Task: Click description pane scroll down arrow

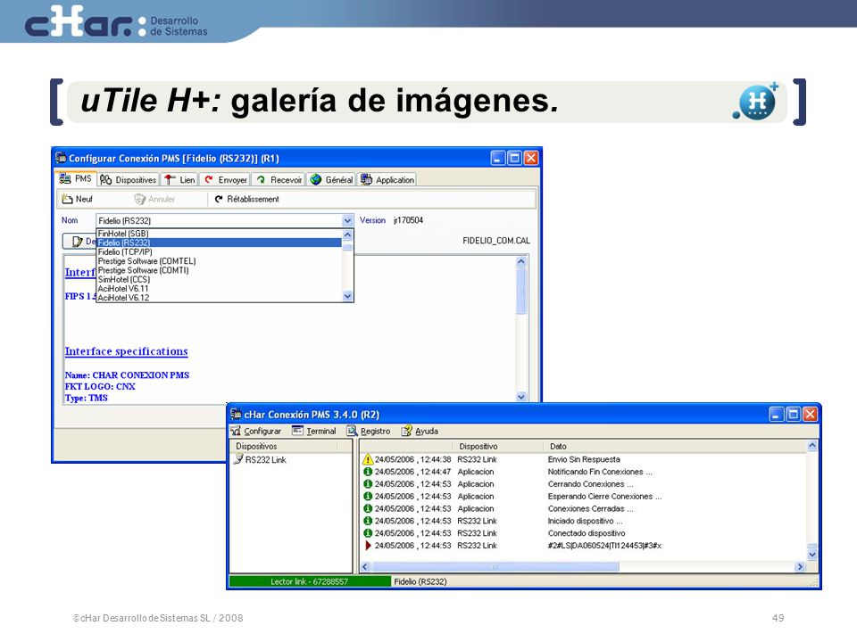Action: tap(521, 397)
